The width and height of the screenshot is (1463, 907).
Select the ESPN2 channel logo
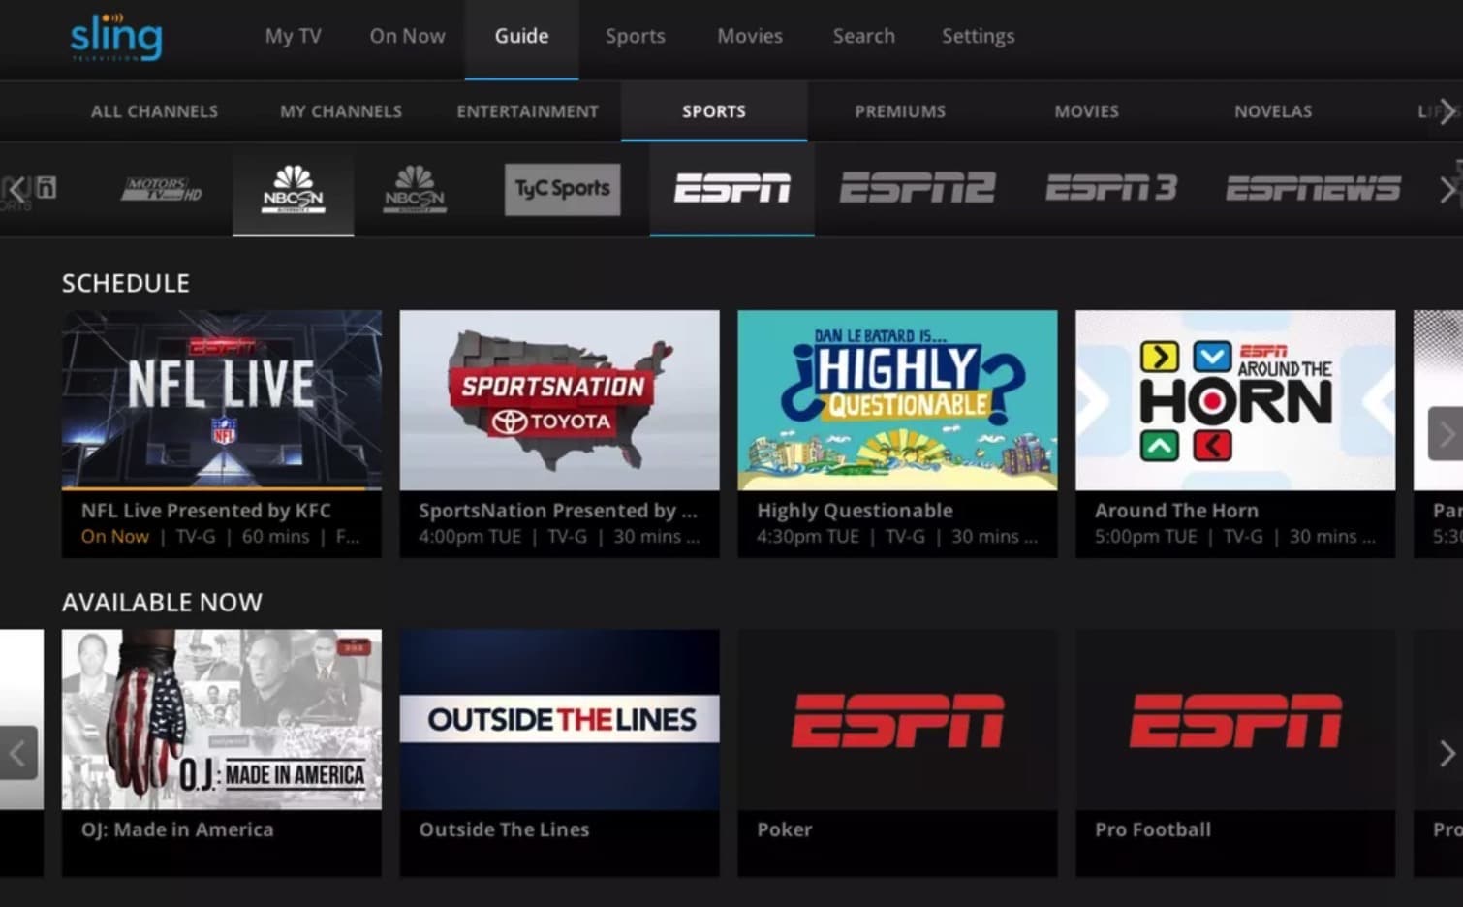tap(918, 188)
